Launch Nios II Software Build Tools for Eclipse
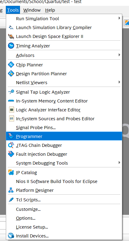Screen dimensions: 129x250 click(x=64, y=181)
